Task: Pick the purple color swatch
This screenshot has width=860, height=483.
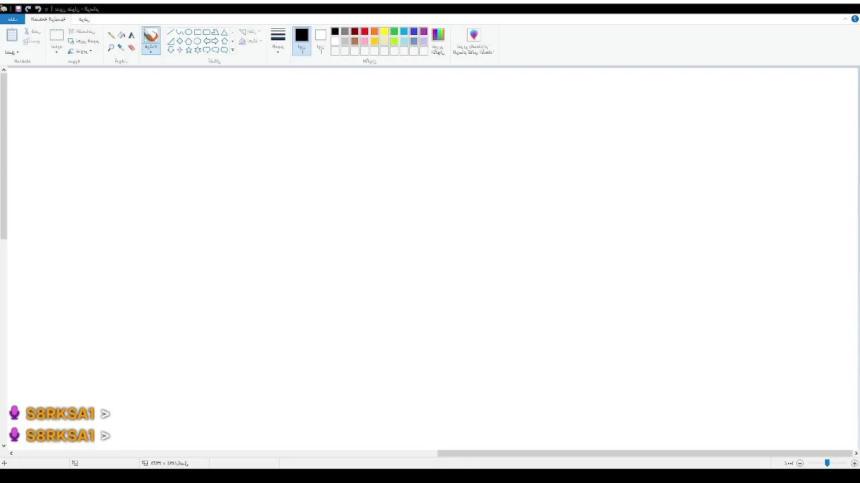Action: point(424,32)
